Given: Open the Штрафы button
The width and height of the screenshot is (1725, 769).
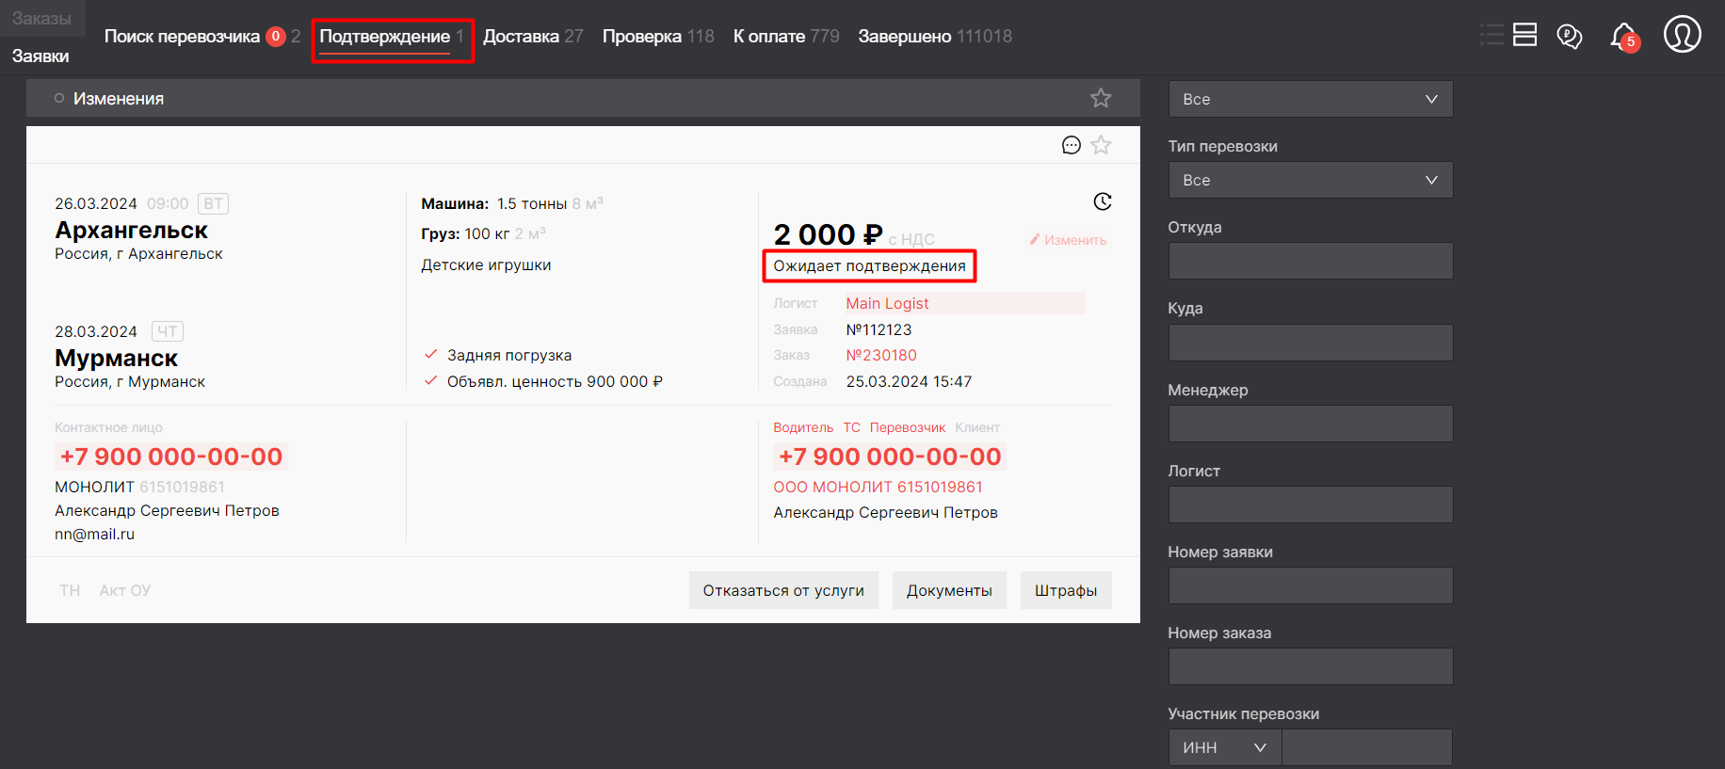Looking at the screenshot, I should coord(1066,590).
